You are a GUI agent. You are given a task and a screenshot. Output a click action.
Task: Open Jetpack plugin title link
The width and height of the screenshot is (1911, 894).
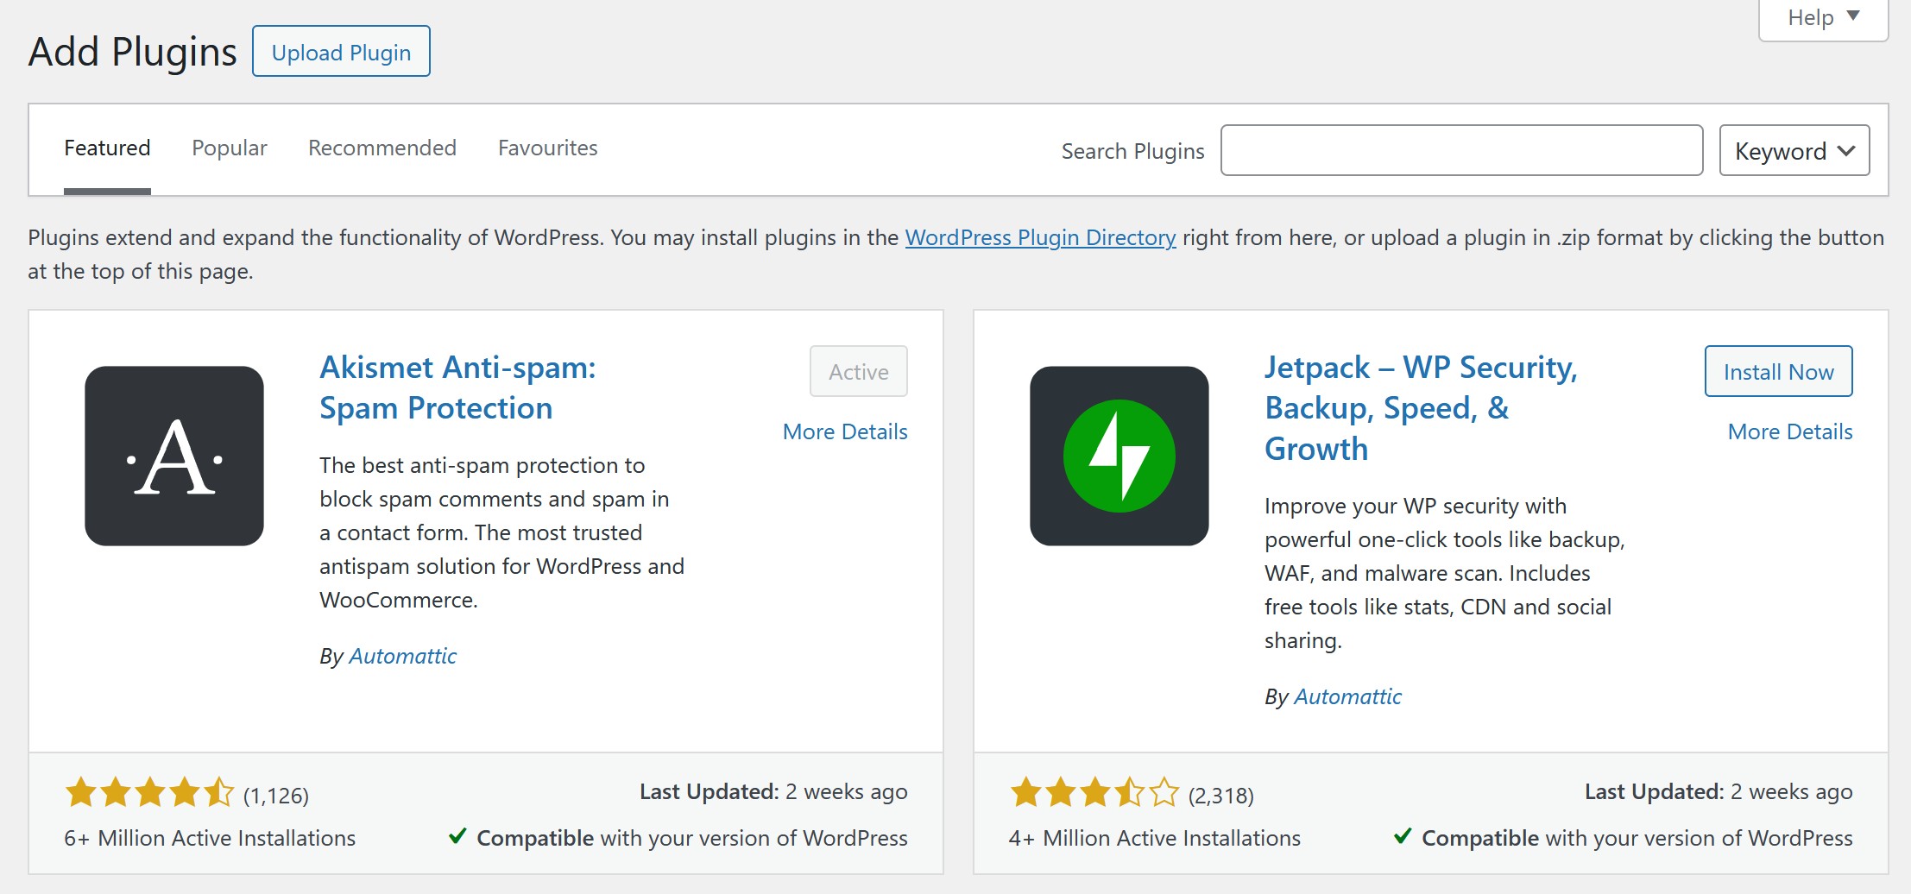1421,408
